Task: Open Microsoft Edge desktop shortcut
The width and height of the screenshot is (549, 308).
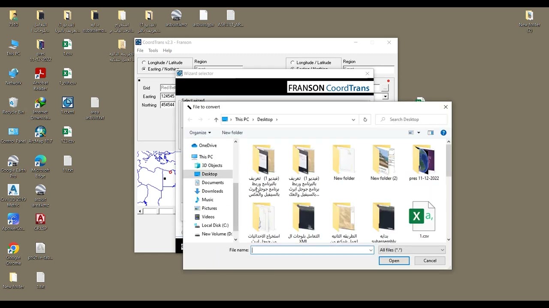Action: pyautogui.click(x=40, y=166)
